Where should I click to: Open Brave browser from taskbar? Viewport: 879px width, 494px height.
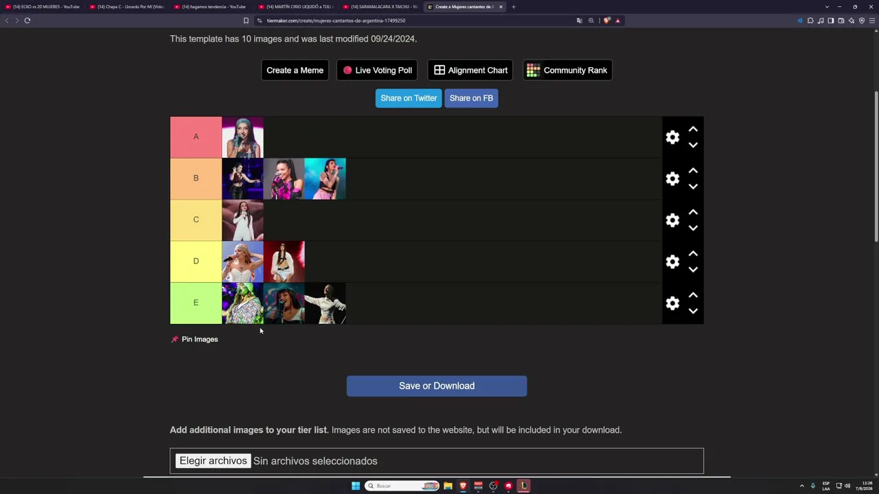pyautogui.click(x=463, y=486)
